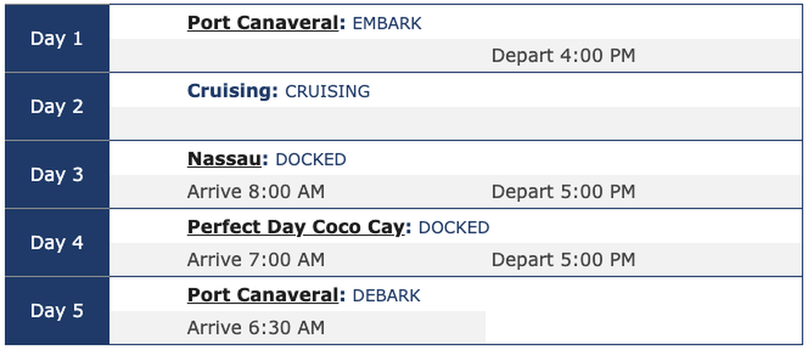Click the DOCKED status beside Nassau

pyautogui.click(x=311, y=160)
